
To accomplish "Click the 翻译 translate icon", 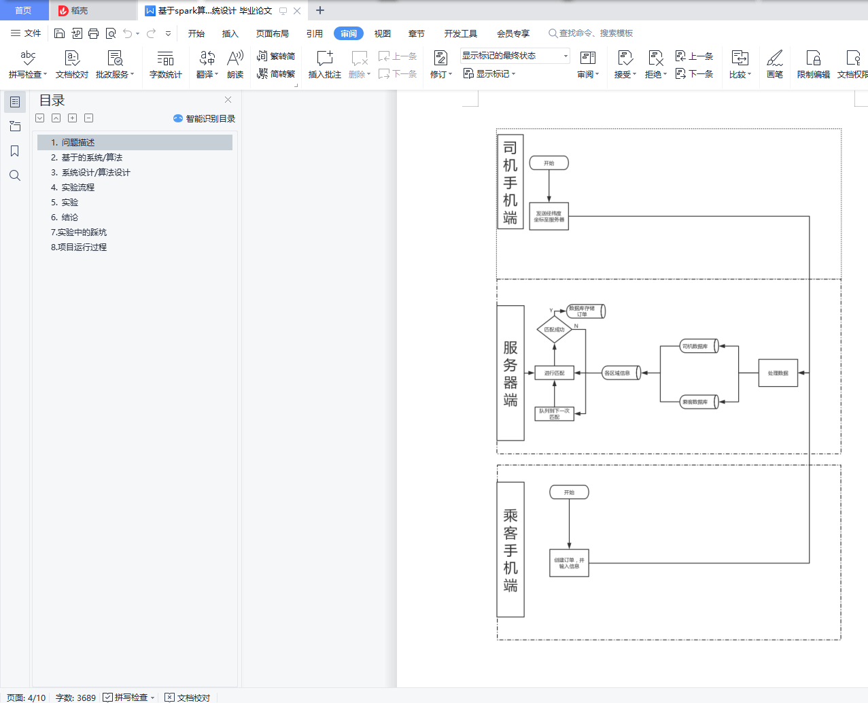I will 207,58.
